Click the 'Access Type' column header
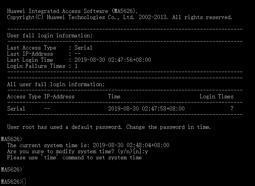255x186 pixels. pyautogui.click(x=24, y=96)
